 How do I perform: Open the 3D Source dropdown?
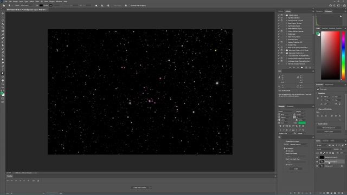(298, 145)
